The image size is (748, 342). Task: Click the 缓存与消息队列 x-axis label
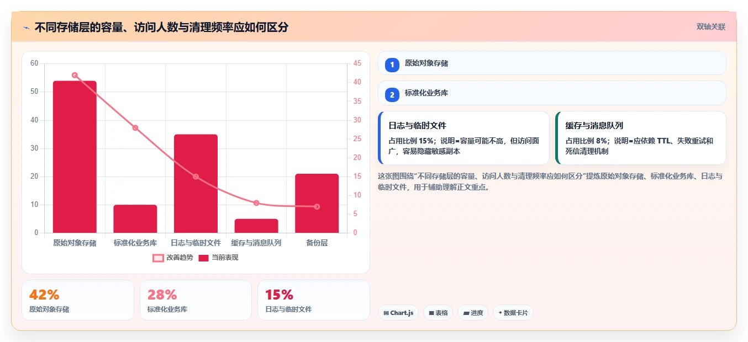(256, 243)
